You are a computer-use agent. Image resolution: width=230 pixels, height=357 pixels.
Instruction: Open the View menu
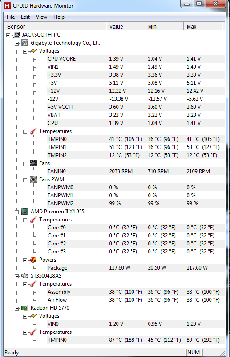41,17
